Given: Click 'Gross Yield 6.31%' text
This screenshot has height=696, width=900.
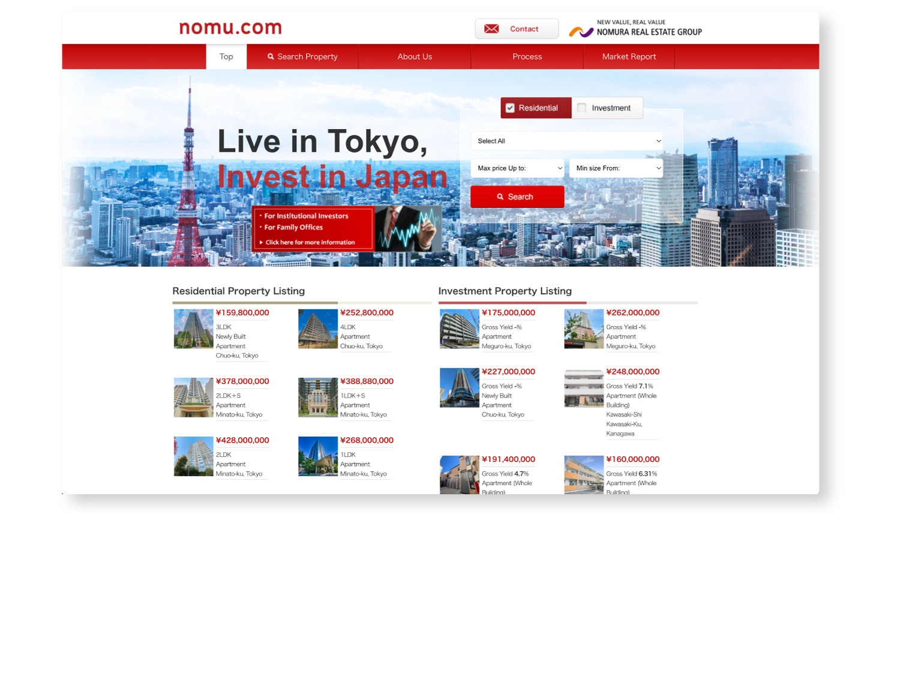Looking at the screenshot, I should 632,474.
